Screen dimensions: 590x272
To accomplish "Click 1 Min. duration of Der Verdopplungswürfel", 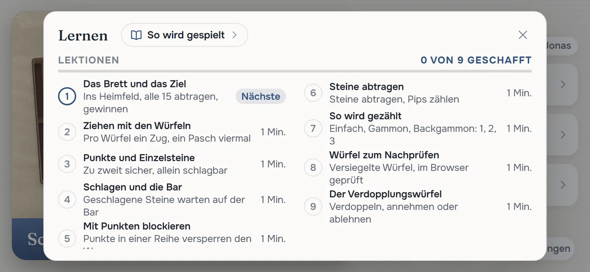I will 519,207.
